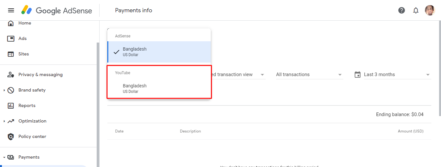
Task: Select YouTube Bangladesh US Dollar account
Action: [x=159, y=88]
